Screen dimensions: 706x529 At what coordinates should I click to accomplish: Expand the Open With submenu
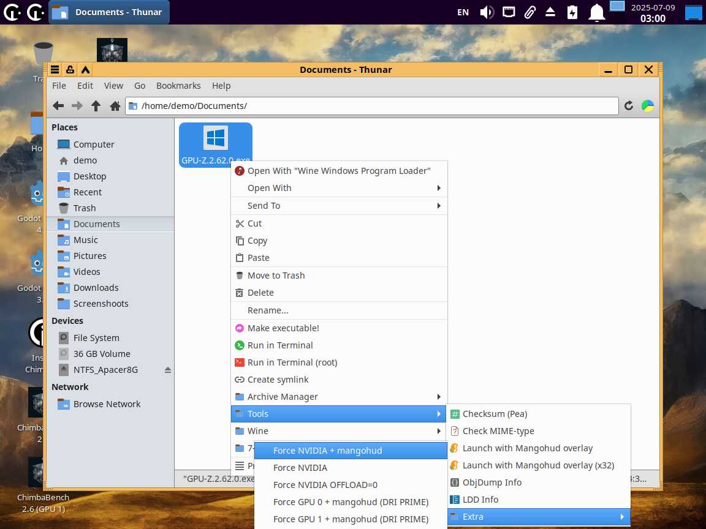point(338,188)
